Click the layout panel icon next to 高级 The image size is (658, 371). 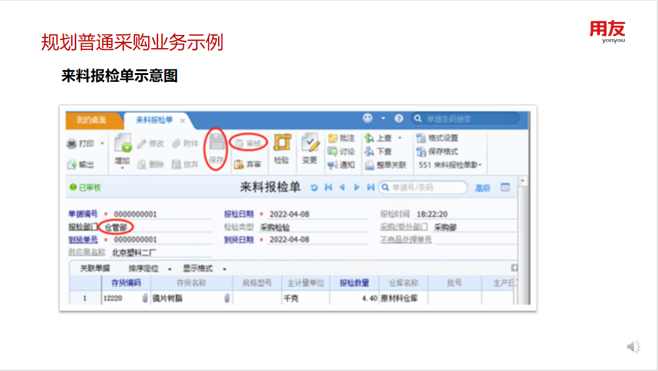tap(506, 187)
